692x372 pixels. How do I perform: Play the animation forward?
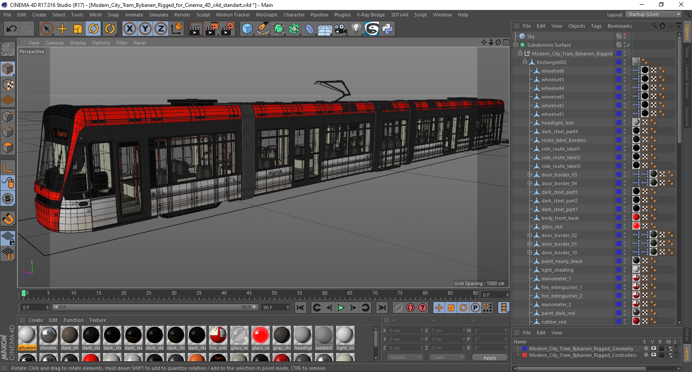341,308
